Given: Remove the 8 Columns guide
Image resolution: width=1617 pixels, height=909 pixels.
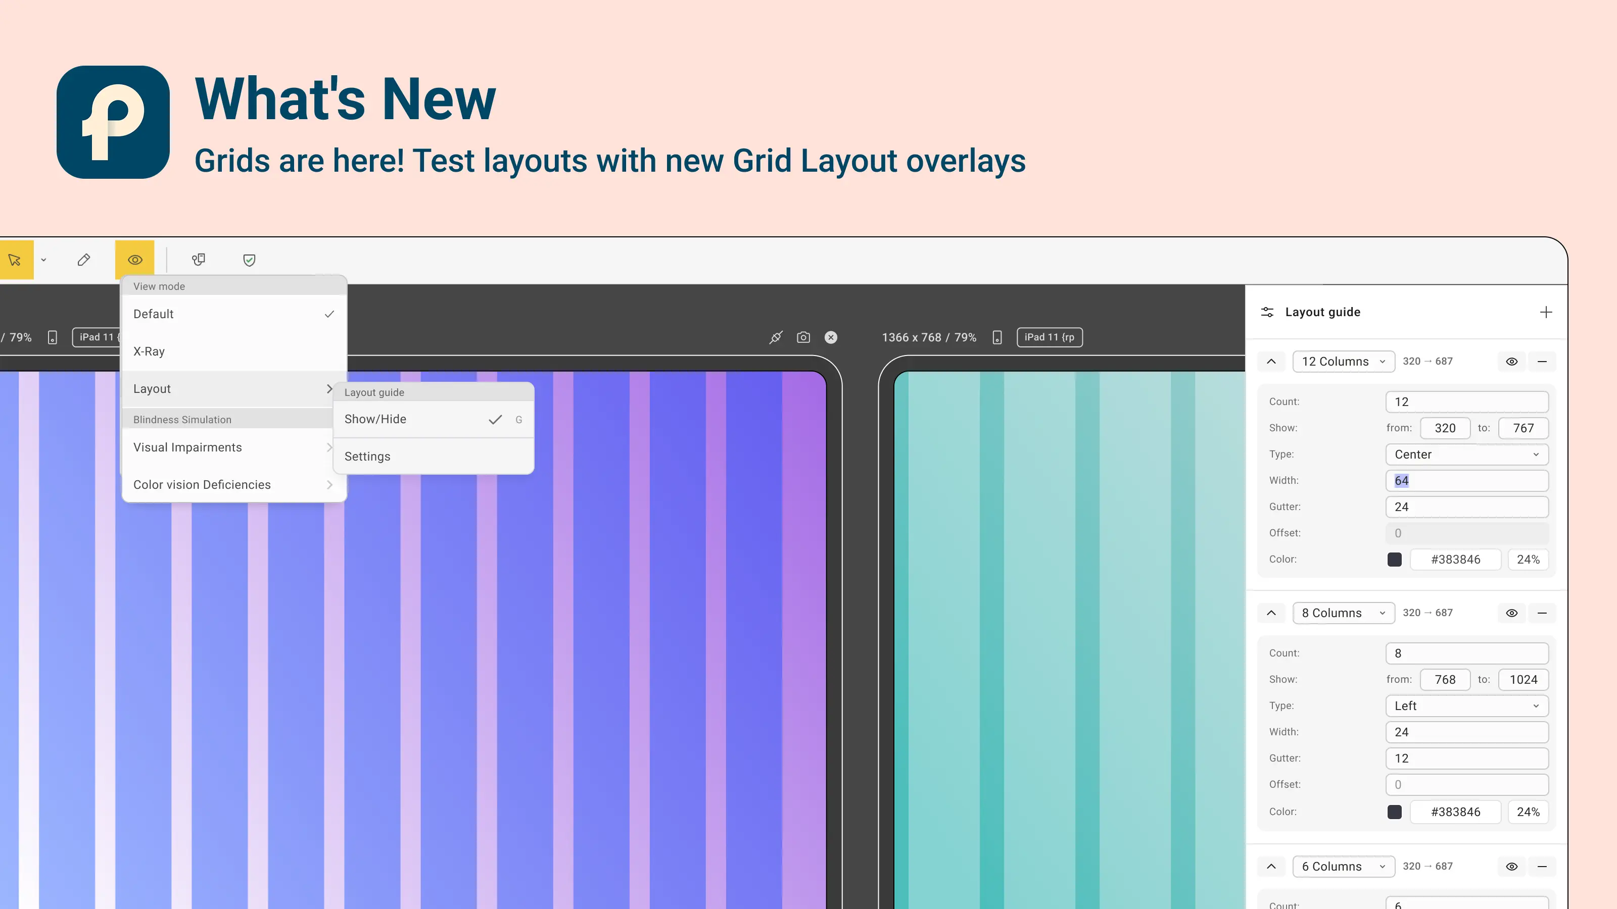Looking at the screenshot, I should (x=1542, y=613).
